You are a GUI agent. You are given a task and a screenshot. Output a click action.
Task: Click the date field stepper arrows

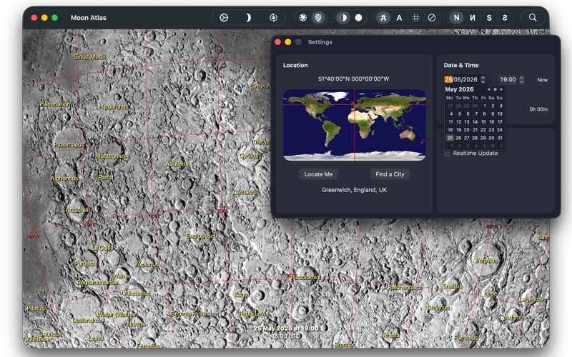pyautogui.click(x=483, y=79)
